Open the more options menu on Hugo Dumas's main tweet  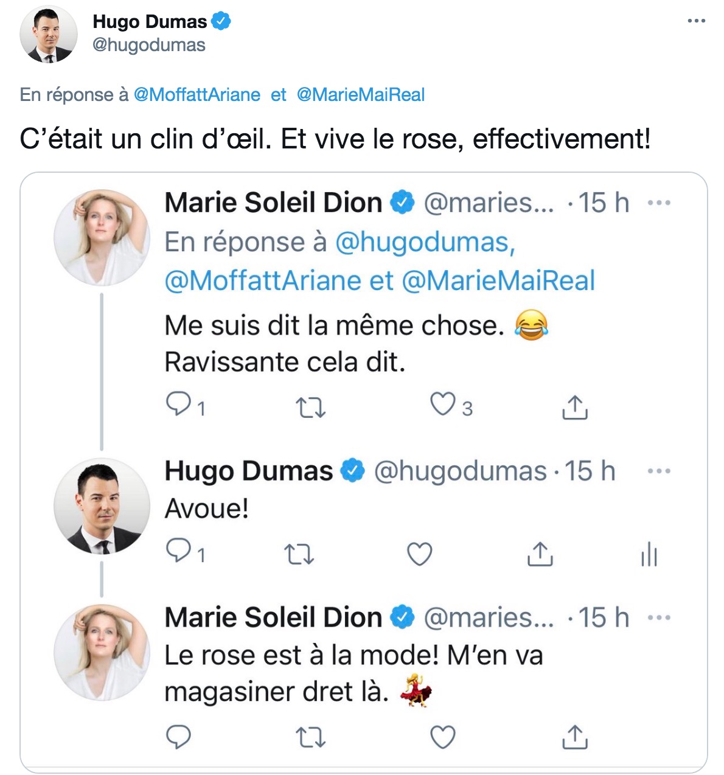click(696, 21)
